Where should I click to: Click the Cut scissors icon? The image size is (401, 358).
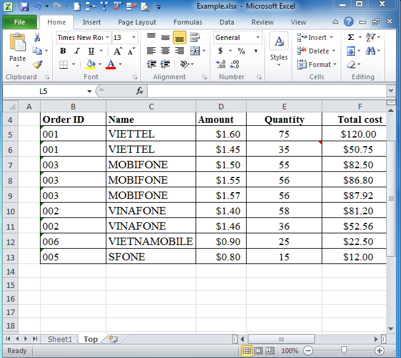point(37,37)
